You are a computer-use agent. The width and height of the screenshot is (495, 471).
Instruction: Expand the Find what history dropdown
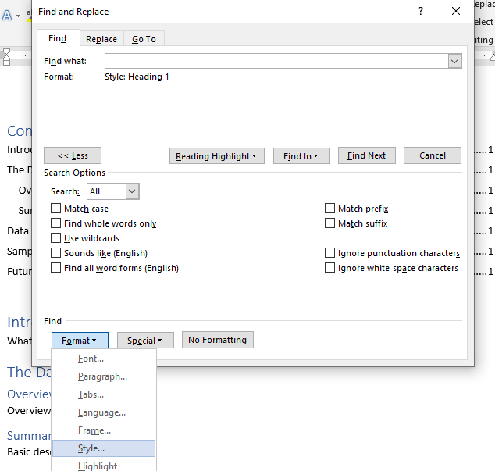tap(454, 61)
